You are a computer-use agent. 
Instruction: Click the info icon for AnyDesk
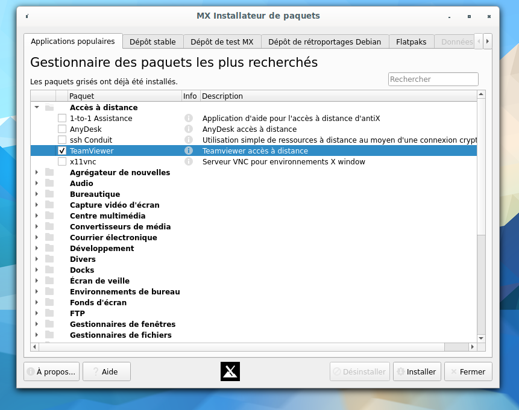pos(189,129)
